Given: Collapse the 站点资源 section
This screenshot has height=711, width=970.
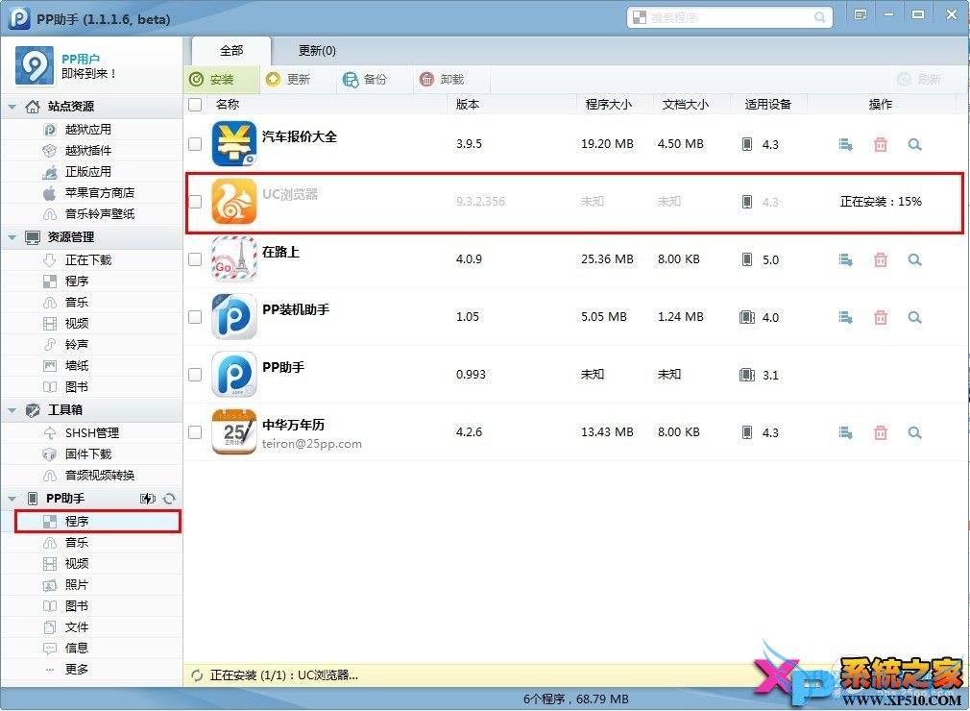Looking at the screenshot, I should click(12, 107).
